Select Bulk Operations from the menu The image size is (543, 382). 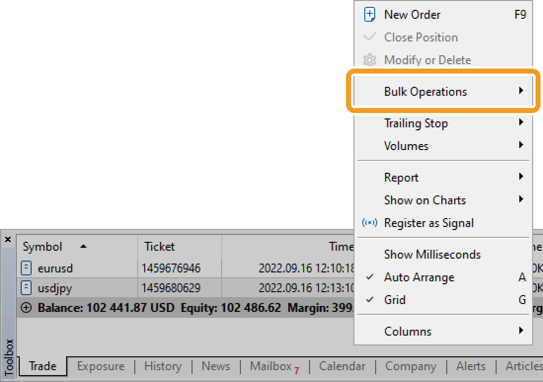tap(426, 91)
